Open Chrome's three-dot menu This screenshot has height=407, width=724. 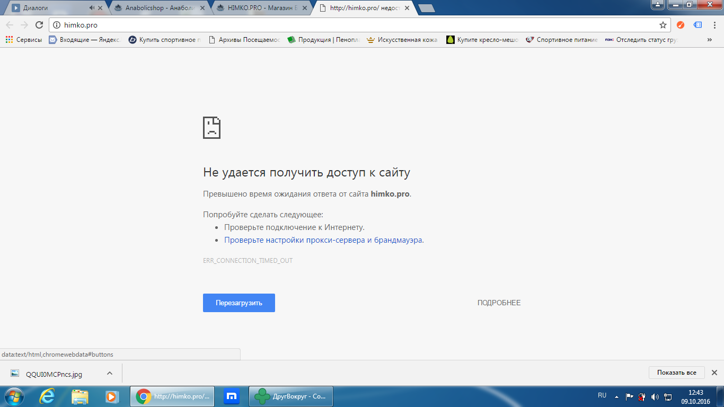pos(713,25)
